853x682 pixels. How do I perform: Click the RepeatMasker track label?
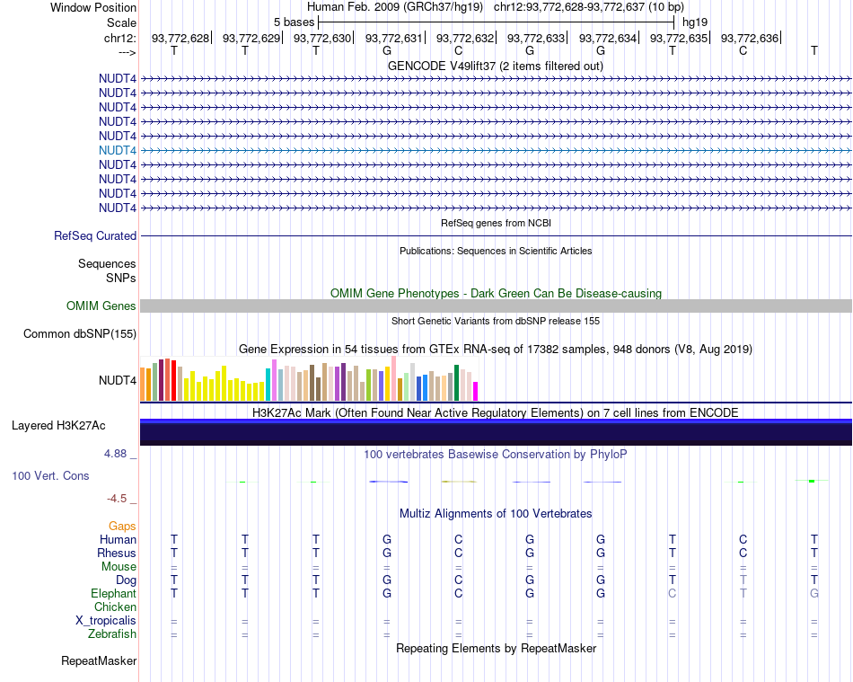click(x=99, y=660)
